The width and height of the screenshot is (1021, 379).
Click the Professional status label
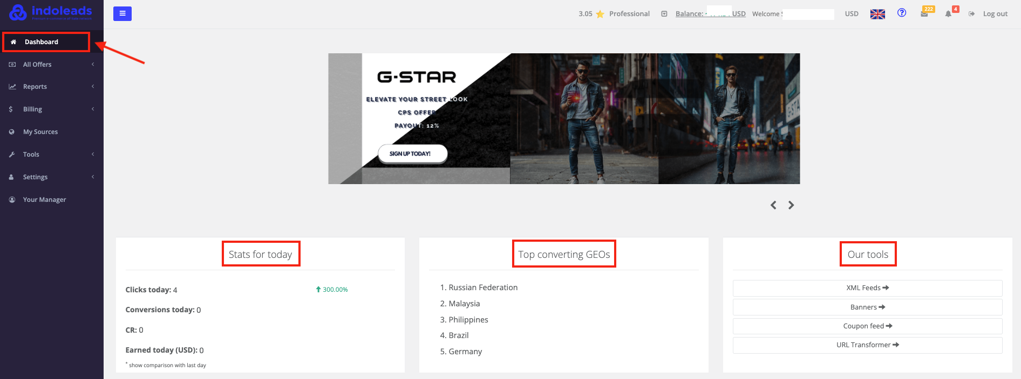pos(629,14)
